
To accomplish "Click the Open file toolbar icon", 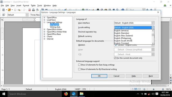I will tap(9, 10).
